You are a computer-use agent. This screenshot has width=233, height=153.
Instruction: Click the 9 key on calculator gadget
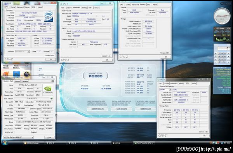225,54
